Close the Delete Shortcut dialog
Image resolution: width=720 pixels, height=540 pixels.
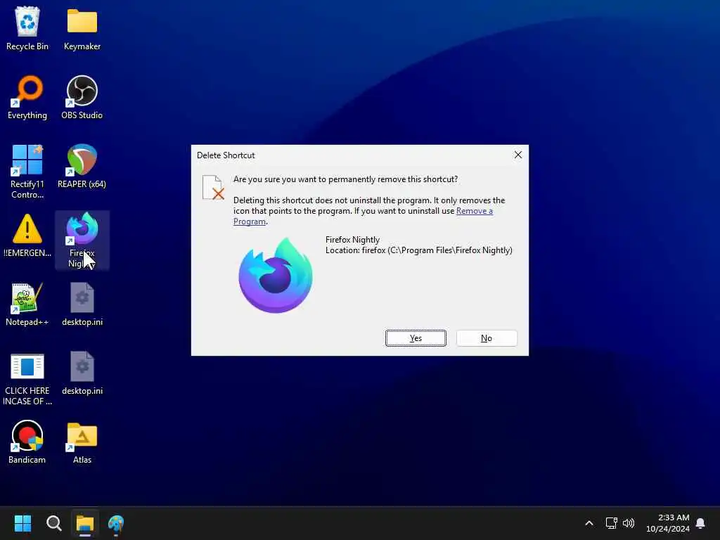518,155
